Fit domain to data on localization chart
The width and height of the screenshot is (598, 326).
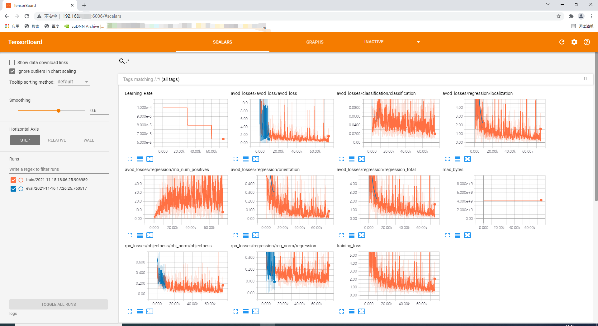[x=467, y=159]
